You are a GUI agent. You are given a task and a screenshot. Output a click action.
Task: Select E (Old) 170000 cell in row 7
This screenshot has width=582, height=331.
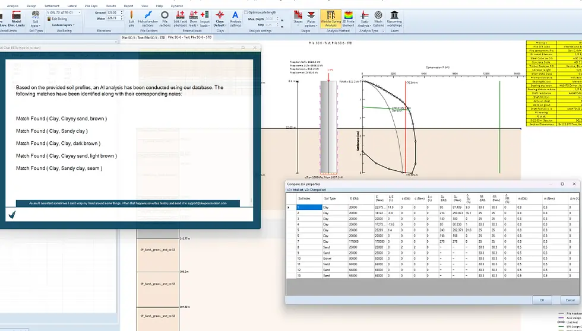click(361, 241)
